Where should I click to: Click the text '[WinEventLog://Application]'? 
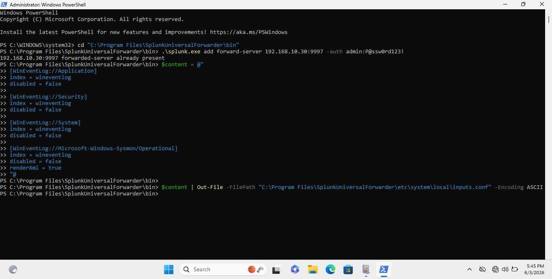[x=53, y=71]
